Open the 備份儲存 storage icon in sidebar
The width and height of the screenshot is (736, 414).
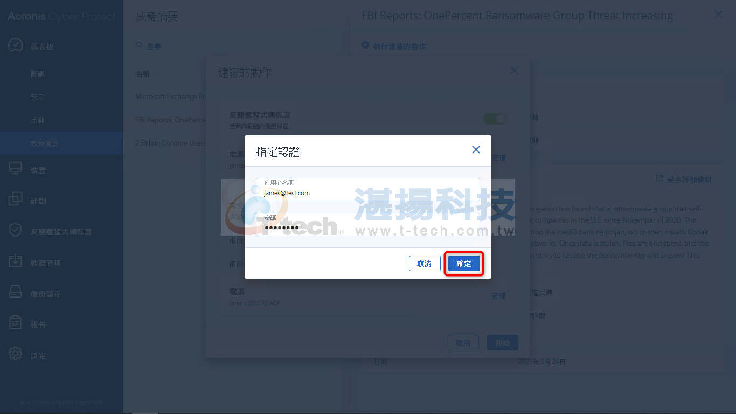pos(16,293)
